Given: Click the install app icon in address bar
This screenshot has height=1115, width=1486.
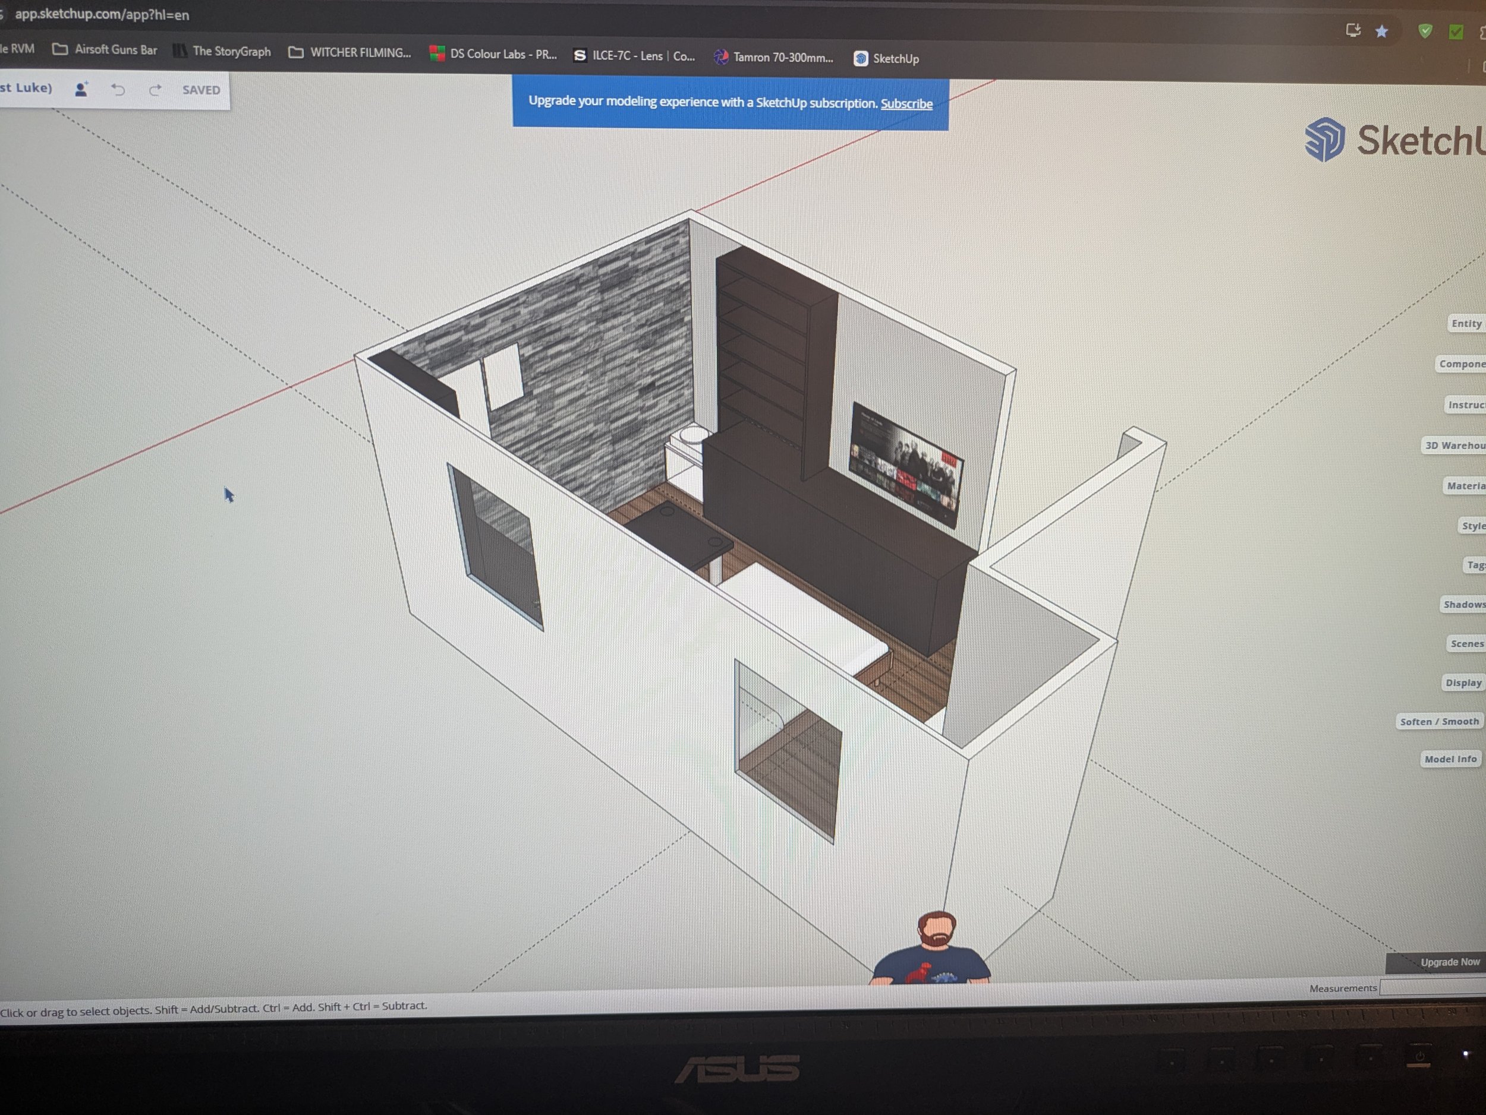Looking at the screenshot, I should click(x=1352, y=30).
